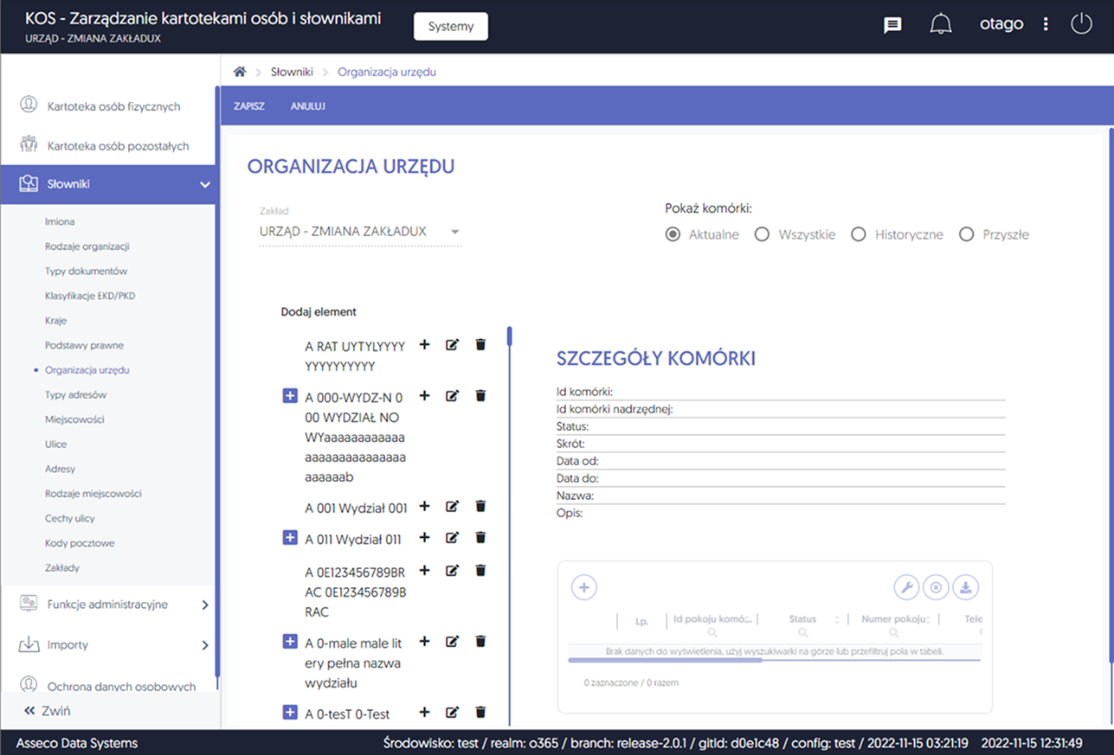This screenshot has width=1114, height=755.
Task: Open table settings wrench icon
Action: pos(906,587)
